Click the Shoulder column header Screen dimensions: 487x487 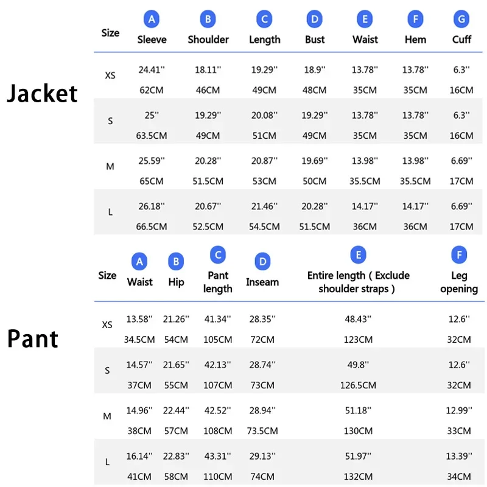point(208,40)
